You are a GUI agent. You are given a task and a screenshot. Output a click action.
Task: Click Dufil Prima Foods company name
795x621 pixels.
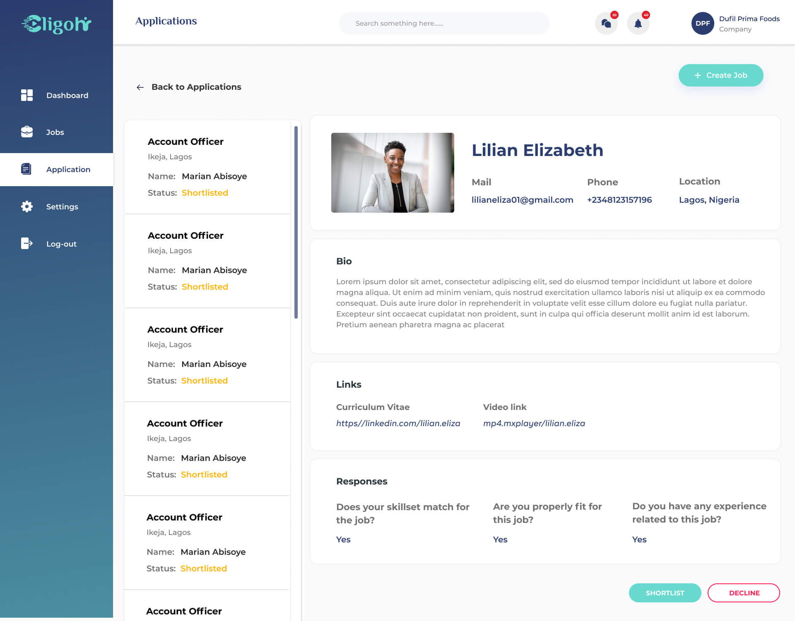coord(749,19)
